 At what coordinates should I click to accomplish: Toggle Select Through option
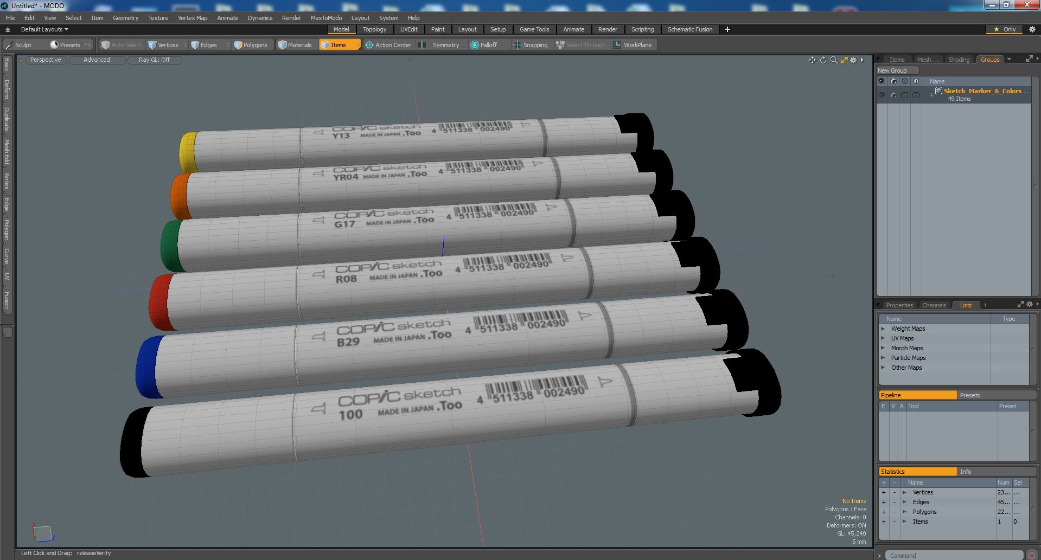[580, 45]
